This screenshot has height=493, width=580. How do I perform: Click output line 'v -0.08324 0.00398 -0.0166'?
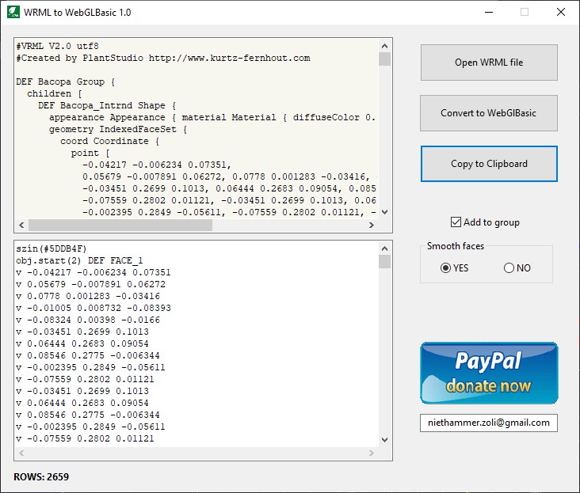point(88,320)
